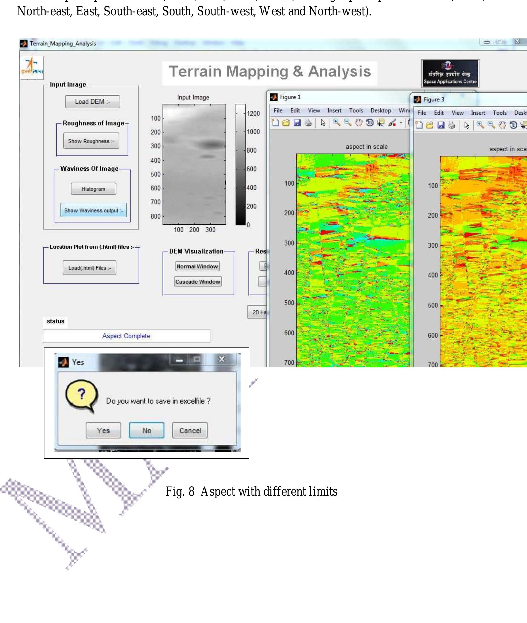Image resolution: width=527 pixels, height=623 pixels.
Task: Click New Figure icon in Figure 1 toolbar
Action: [x=275, y=123]
